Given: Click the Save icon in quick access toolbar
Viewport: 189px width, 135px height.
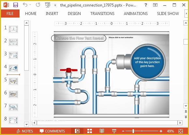Looking at the screenshot, I should coord(16,5).
